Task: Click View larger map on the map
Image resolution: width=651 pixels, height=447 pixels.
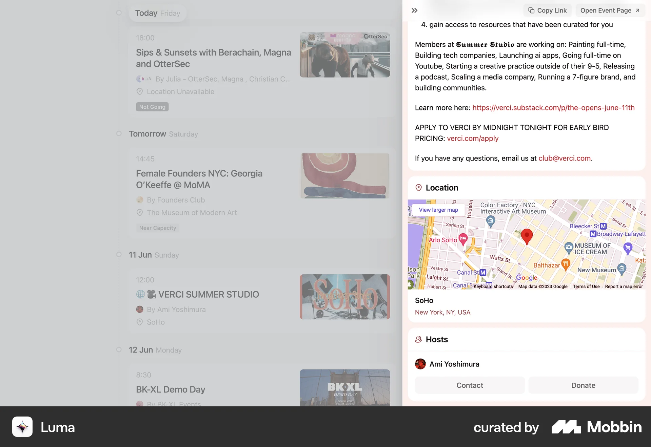Action: [438, 210]
